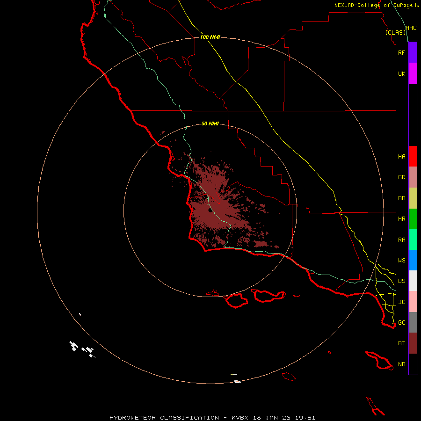Click the HA legend label
This screenshot has height=421, width=421.
(401, 157)
